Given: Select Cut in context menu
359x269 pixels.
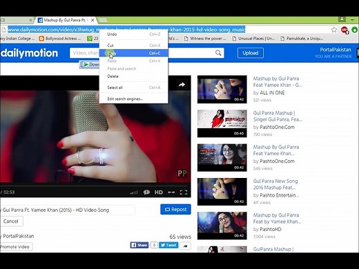Looking at the screenshot, I should pyautogui.click(x=134, y=46).
